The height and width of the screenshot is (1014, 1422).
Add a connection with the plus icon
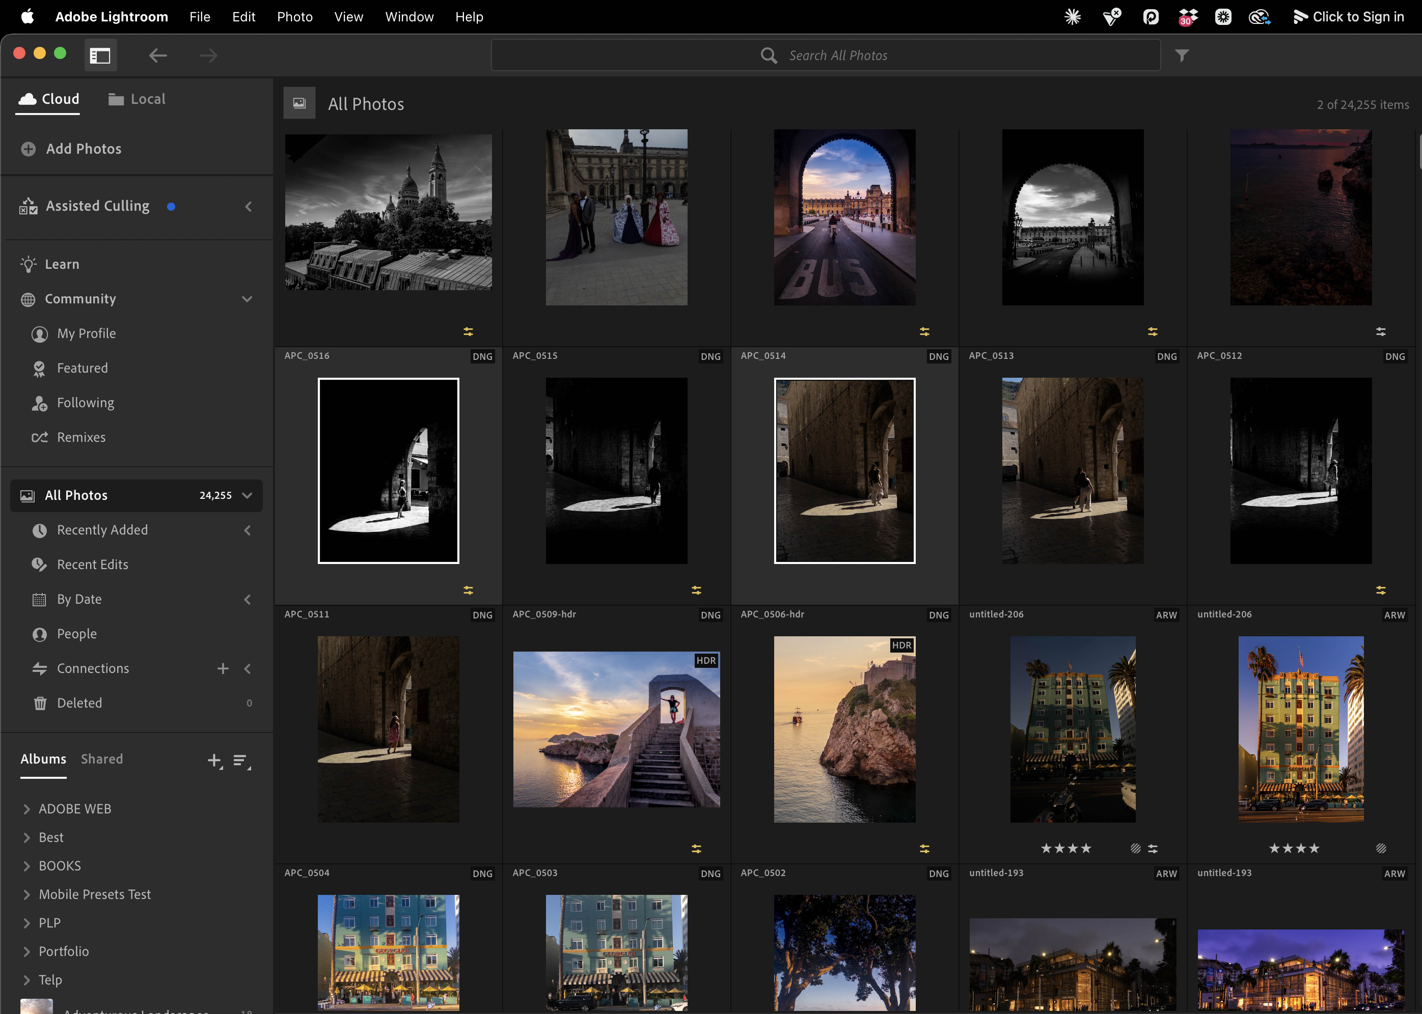(x=223, y=669)
